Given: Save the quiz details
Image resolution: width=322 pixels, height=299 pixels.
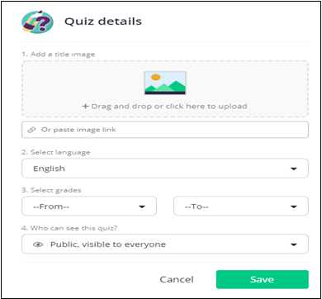Looking at the screenshot, I should (x=262, y=279).
